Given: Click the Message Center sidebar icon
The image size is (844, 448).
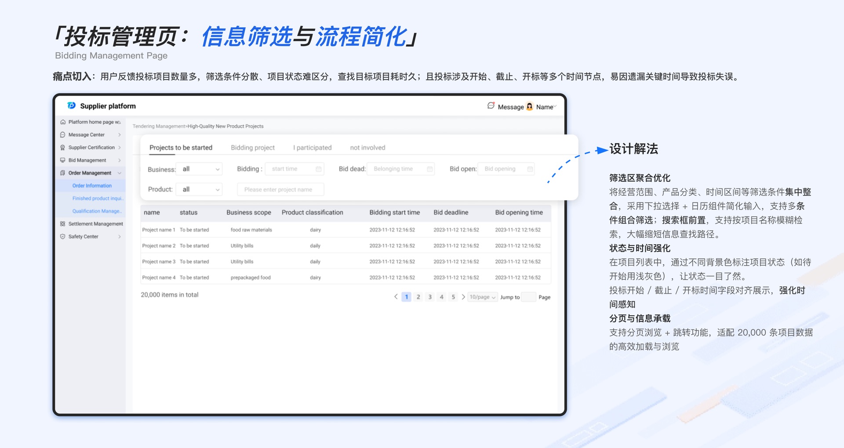Looking at the screenshot, I should click(62, 135).
